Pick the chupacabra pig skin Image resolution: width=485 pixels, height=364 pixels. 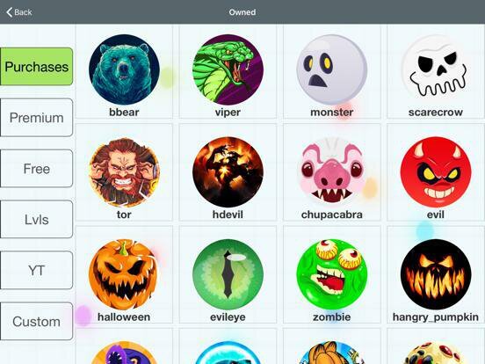[x=332, y=172]
